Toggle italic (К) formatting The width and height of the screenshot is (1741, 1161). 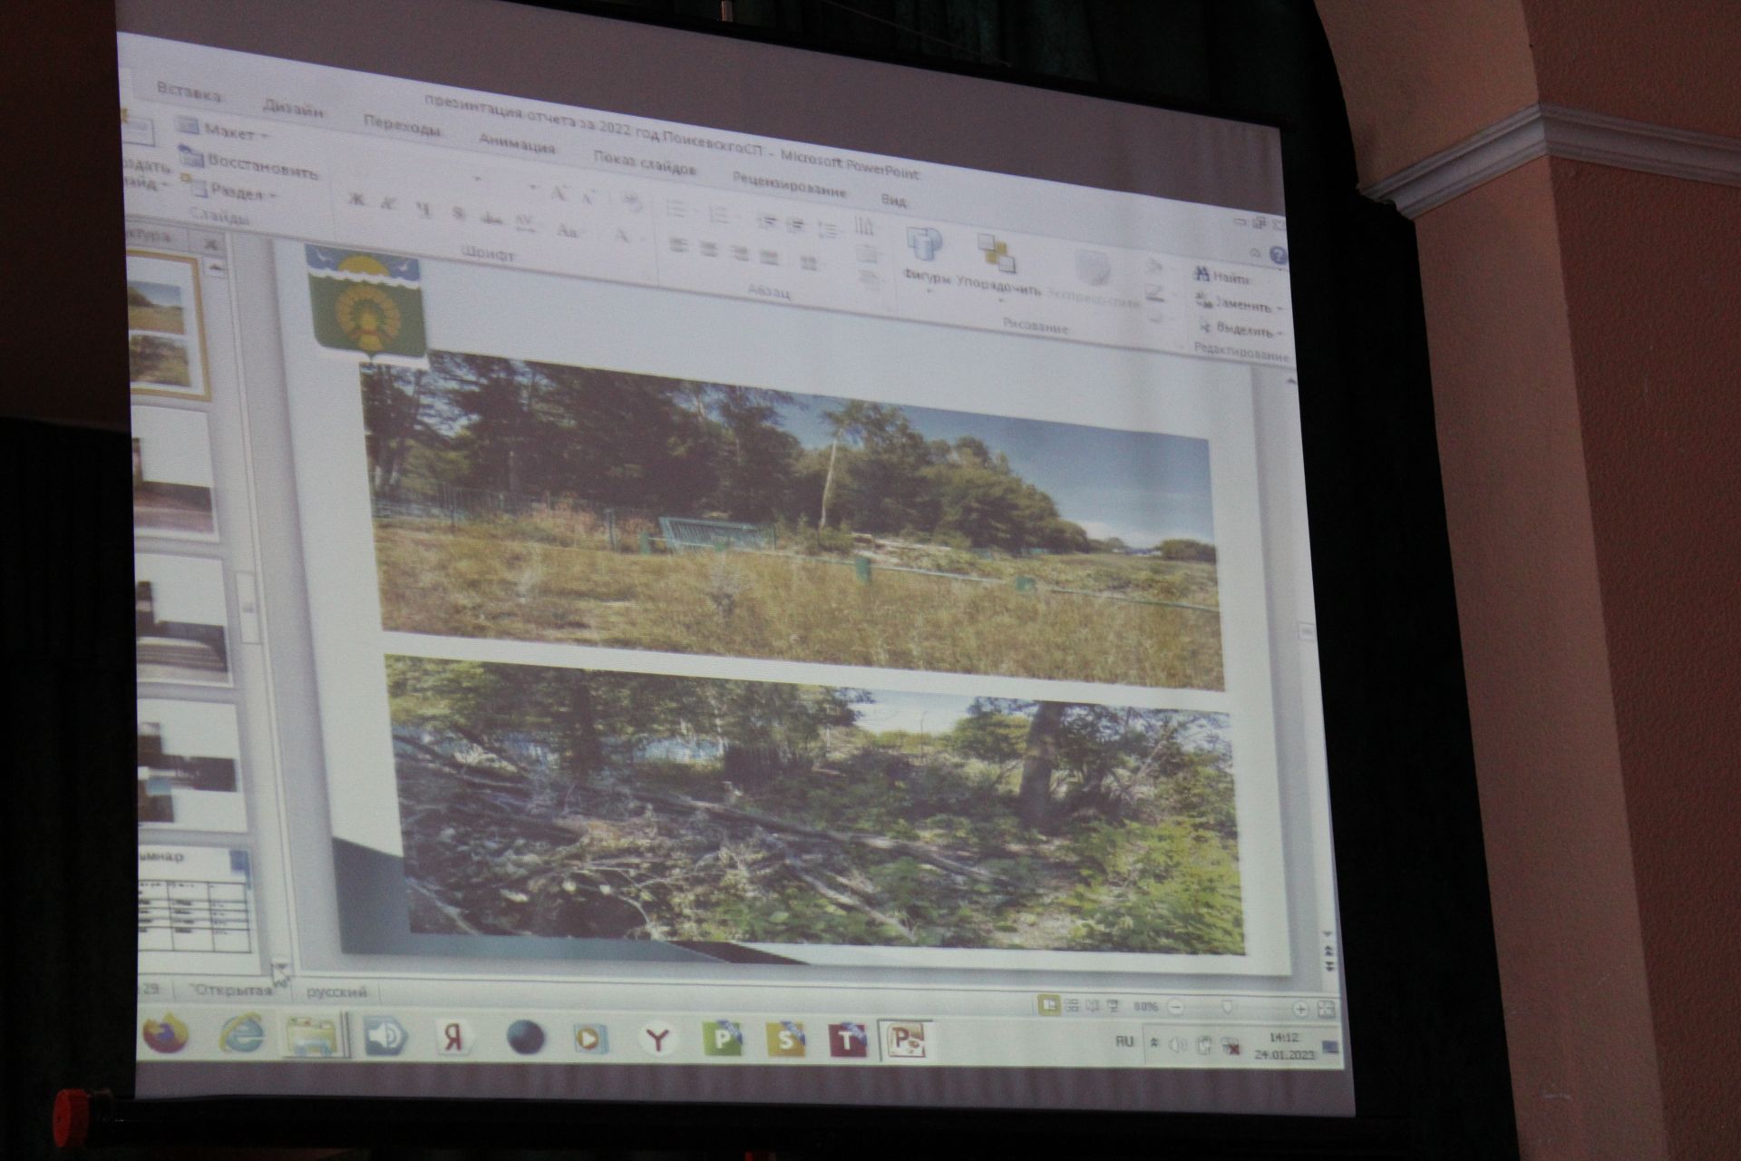click(389, 204)
